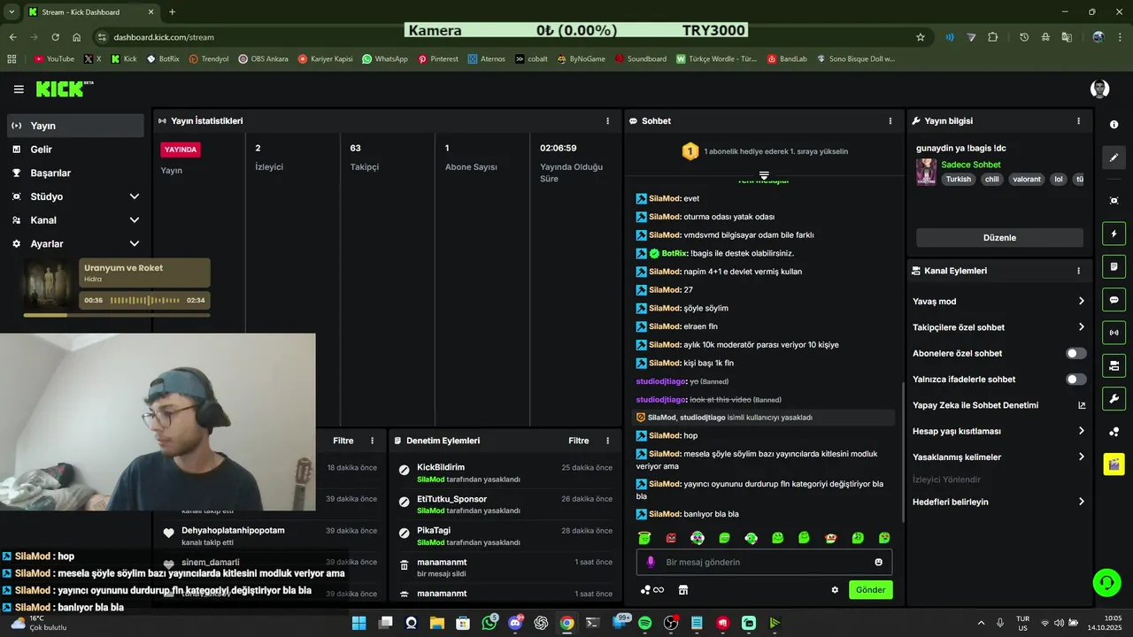Screen dimensions: 1133x637
Task: Open the hamburger menu beside KICK logo
Action: [x=19, y=89]
